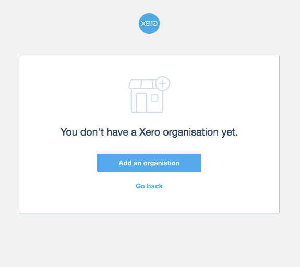Screen dimensions: 300x267
Task: Click the "You don't have a Xero organisation yet." heading
Action: tap(149, 132)
